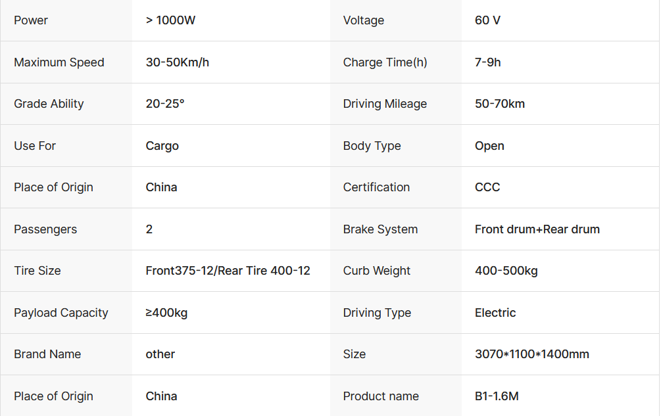Image resolution: width=661 pixels, height=416 pixels.
Task: Click the 'Cargo' Use For value
Action: (162, 146)
